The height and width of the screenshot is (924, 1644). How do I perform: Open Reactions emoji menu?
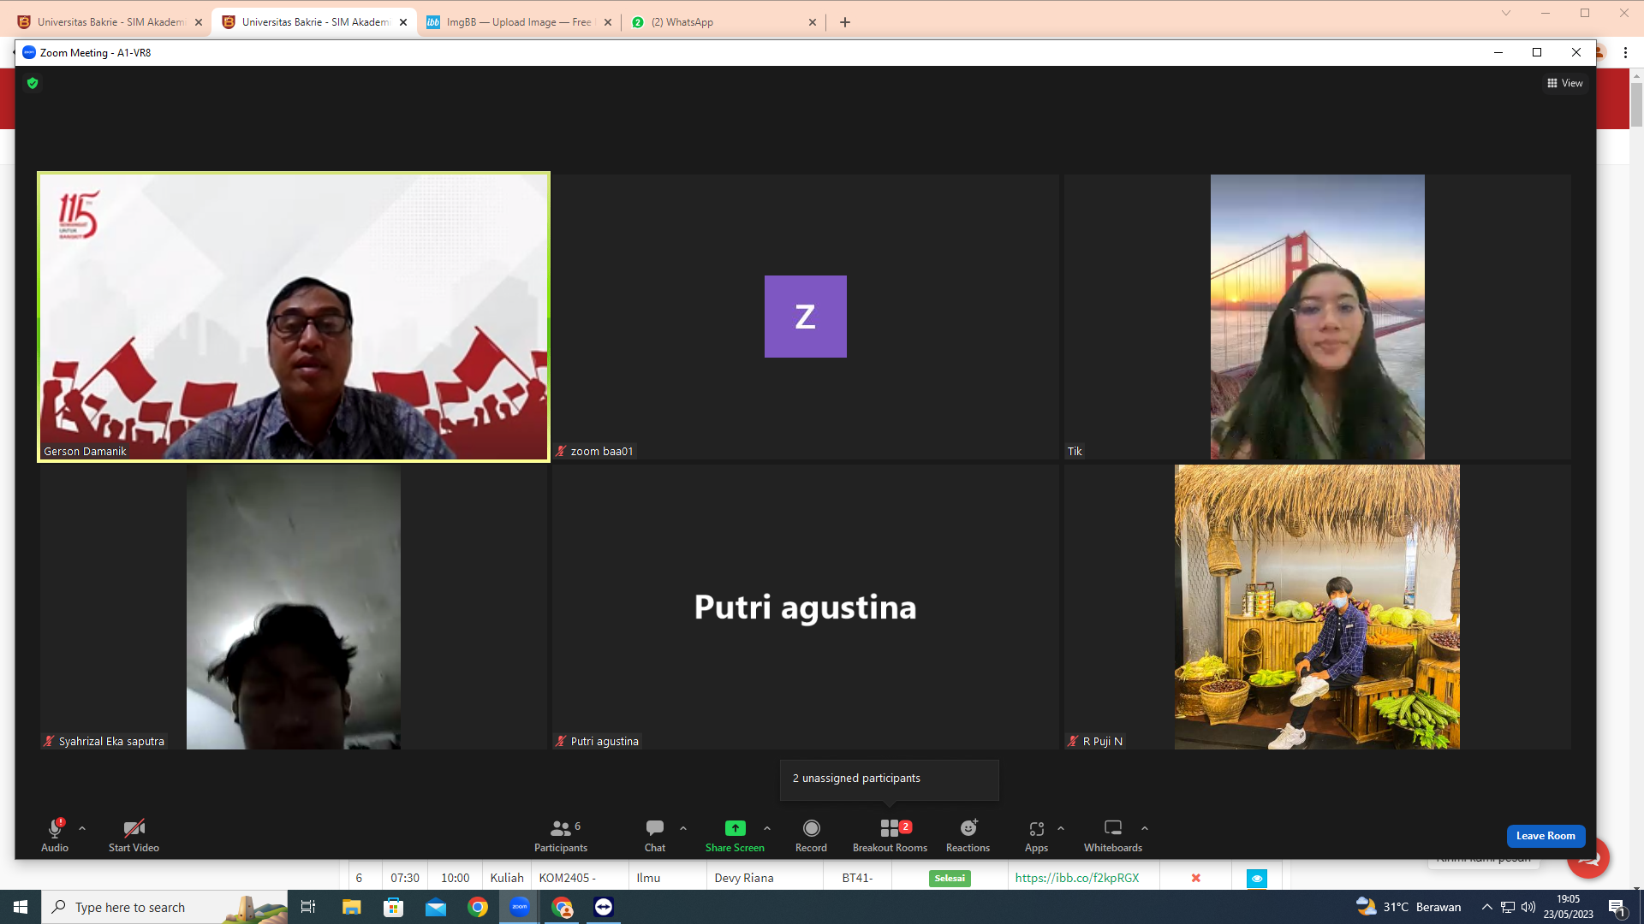[x=968, y=834]
